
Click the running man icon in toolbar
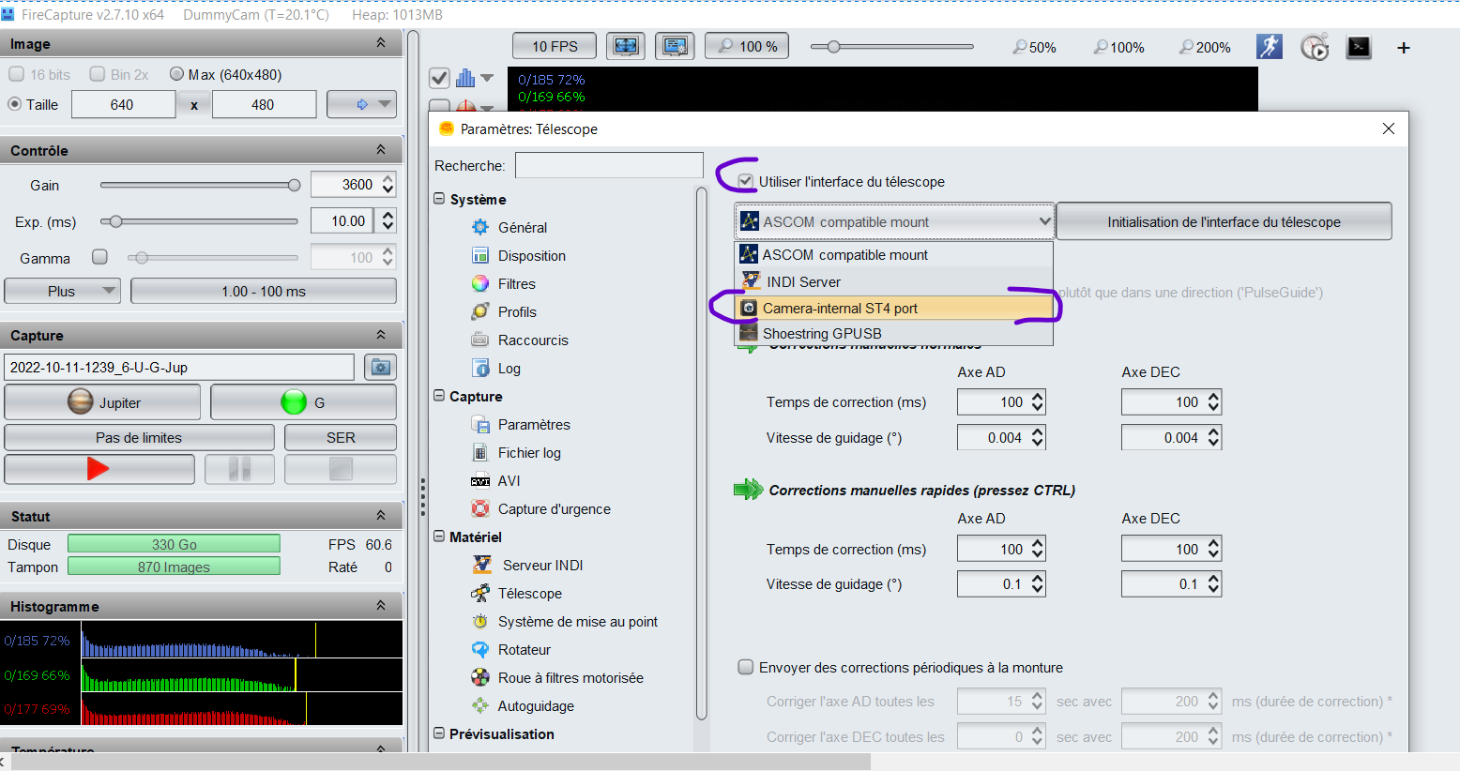(x=1270, y=47)
